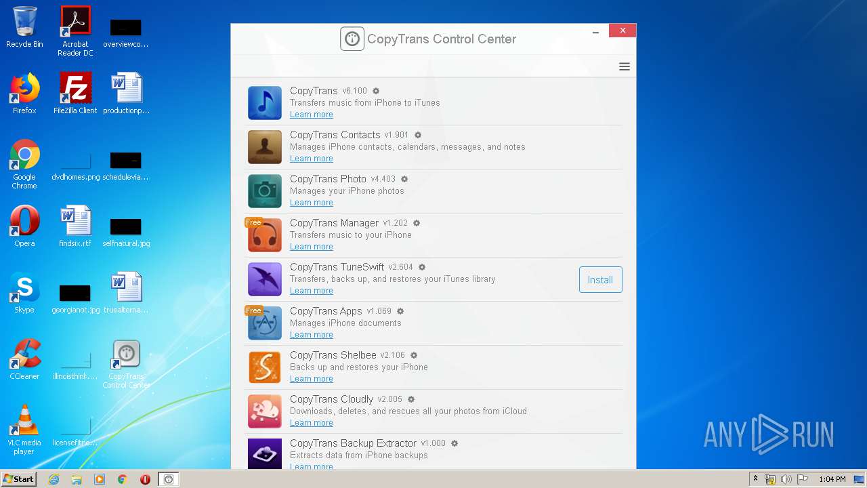Open gear options for CopyTrans Apps
The height and width of the screenshot is (488, 867).
pyautogui.click(x=400, y=311)
